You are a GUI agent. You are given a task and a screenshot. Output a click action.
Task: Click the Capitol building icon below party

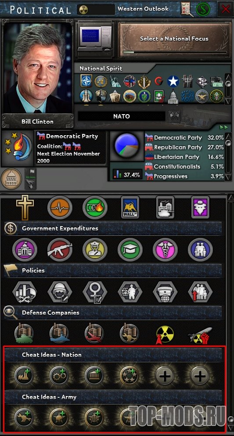pyautogui.click(x=11, y=178)
